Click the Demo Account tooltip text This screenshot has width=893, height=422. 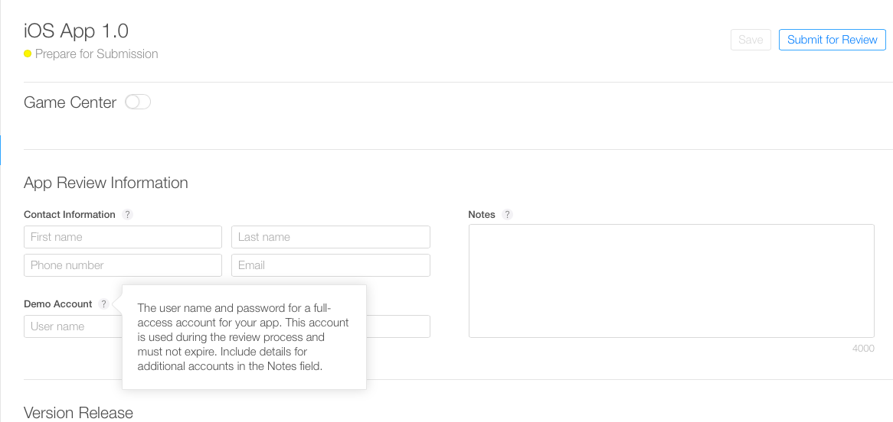243,337
